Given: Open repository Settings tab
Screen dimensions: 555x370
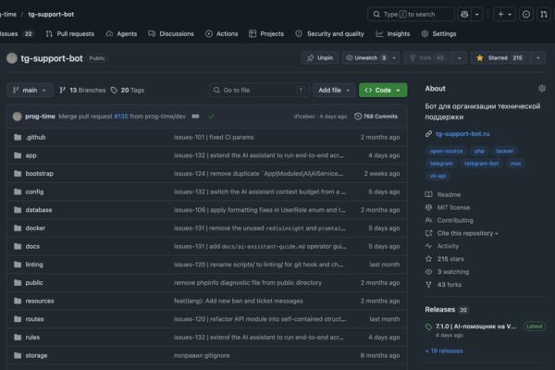Looking at the screenshot, I should point(438,34).
